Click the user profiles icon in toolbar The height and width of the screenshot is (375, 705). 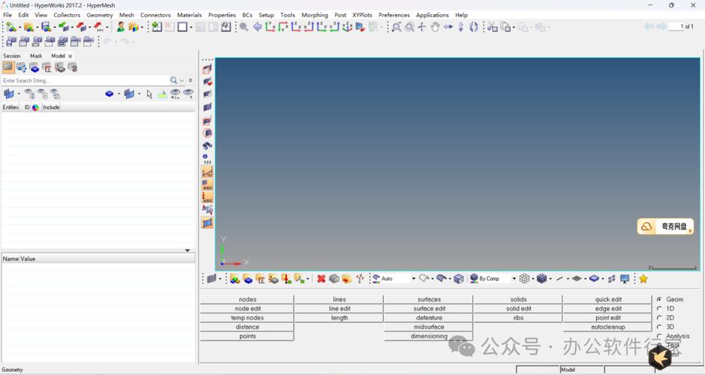(120, 27)
